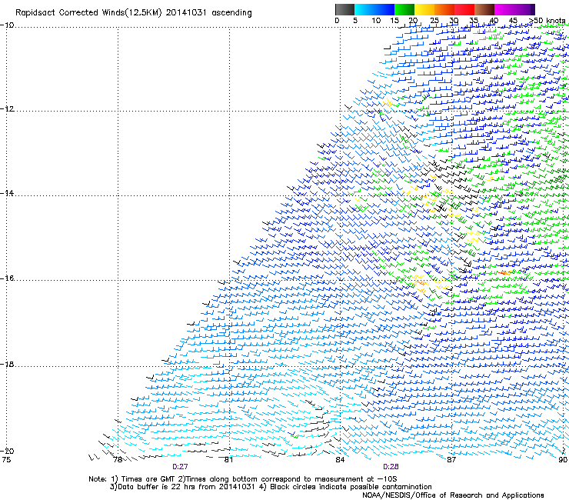Click the longitude label '75'
The width and height of the screenshot is (569, 500).
point(6,460)
